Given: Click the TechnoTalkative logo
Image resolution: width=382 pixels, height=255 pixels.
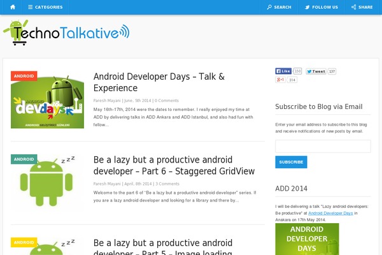Looking at the screenshot, I should pos(66,33).
